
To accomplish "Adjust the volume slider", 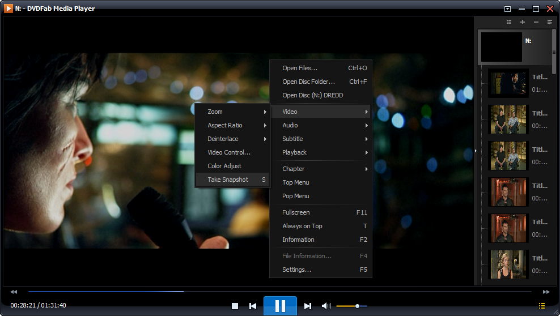I will coord(351,306).
